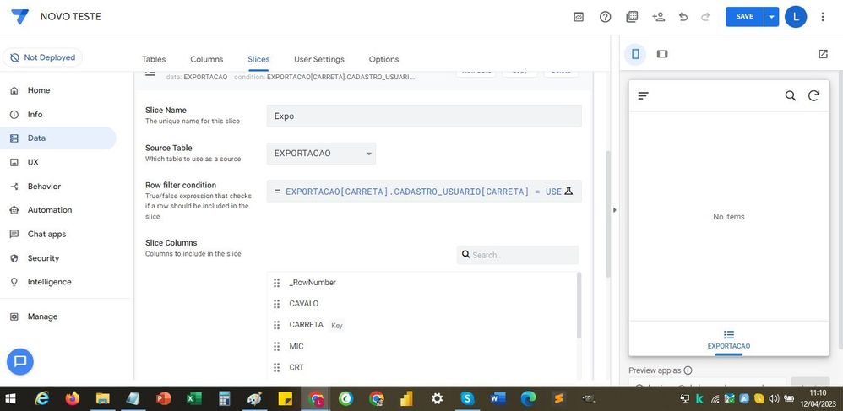
Task: Switch to the Options tab
Action: click(383, 59)
